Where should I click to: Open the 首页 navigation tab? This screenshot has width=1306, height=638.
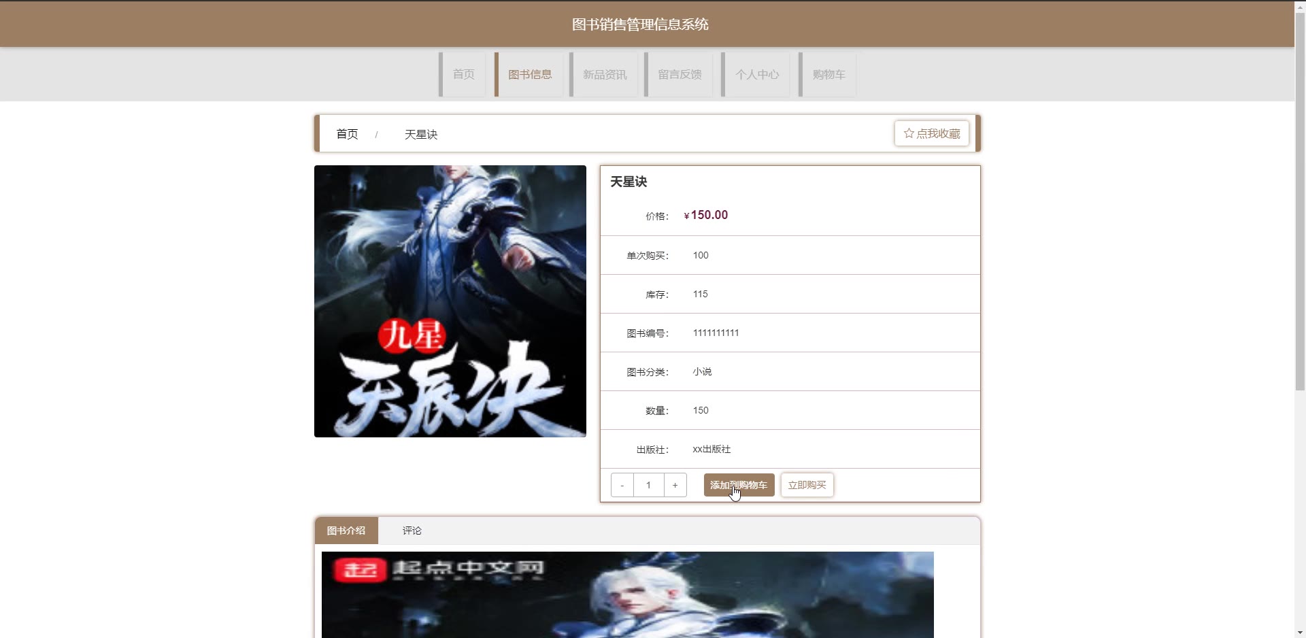pyautogui.click(x=463, y=74)
